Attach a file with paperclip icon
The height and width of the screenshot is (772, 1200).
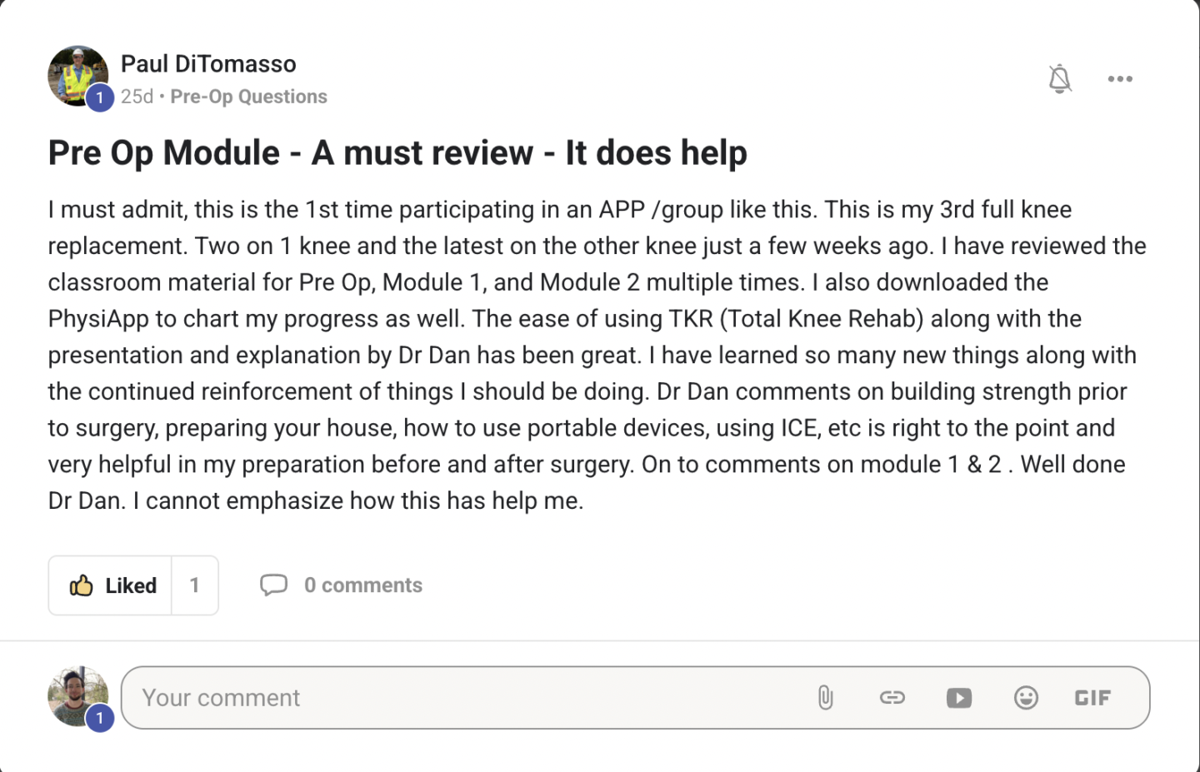click(825, 698)
